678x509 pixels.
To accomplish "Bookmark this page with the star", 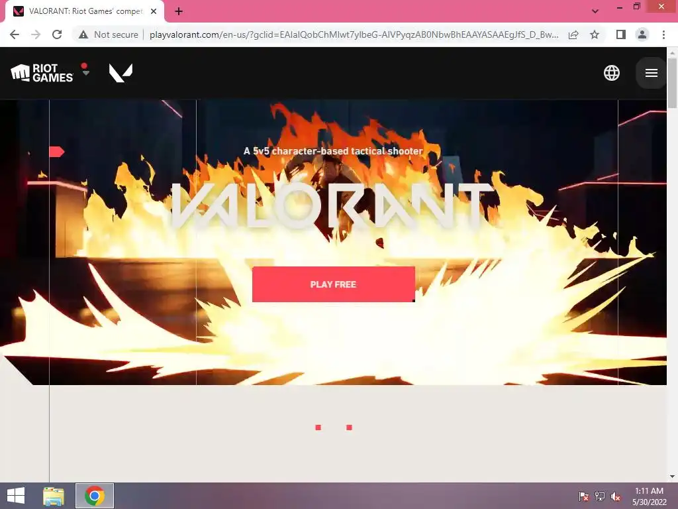I will [595, 34].
